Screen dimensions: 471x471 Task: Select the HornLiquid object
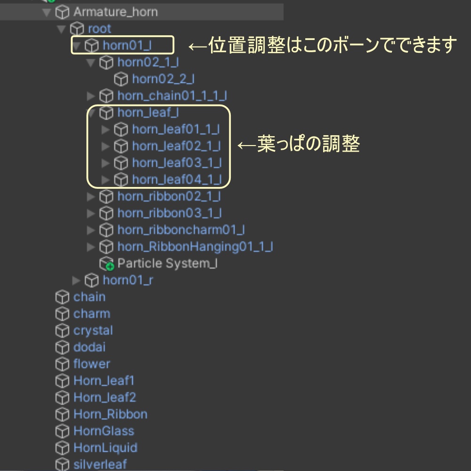pos(105,447)
